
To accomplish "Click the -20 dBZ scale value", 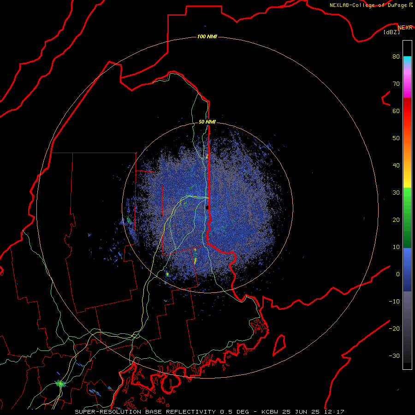I will coord(394,329).
